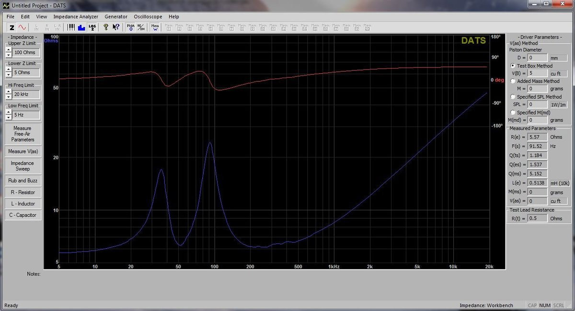Click the RE/IM toolbar icon
Screen dimensions: 575x311
click(x=140, y=27)
